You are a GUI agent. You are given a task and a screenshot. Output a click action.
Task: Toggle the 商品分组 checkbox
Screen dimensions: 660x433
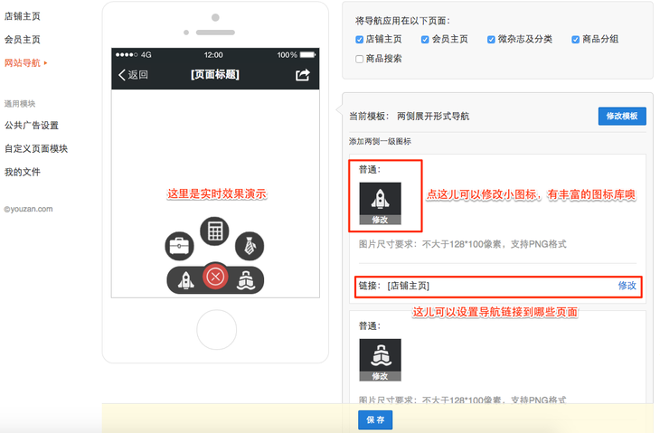pos(575,40)
